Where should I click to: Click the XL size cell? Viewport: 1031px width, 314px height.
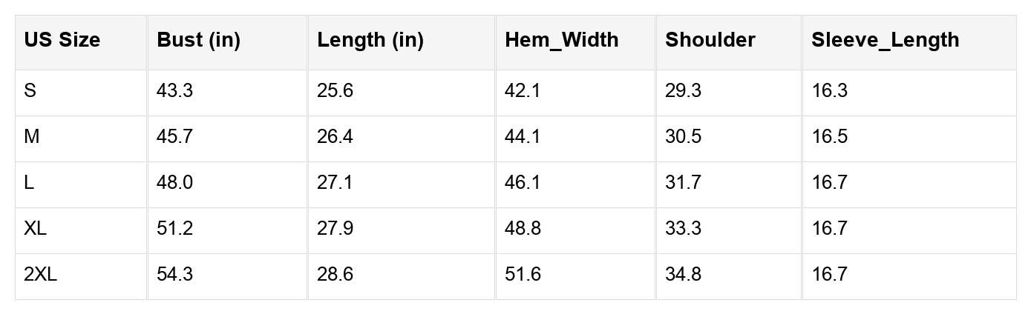coord(35,229)
